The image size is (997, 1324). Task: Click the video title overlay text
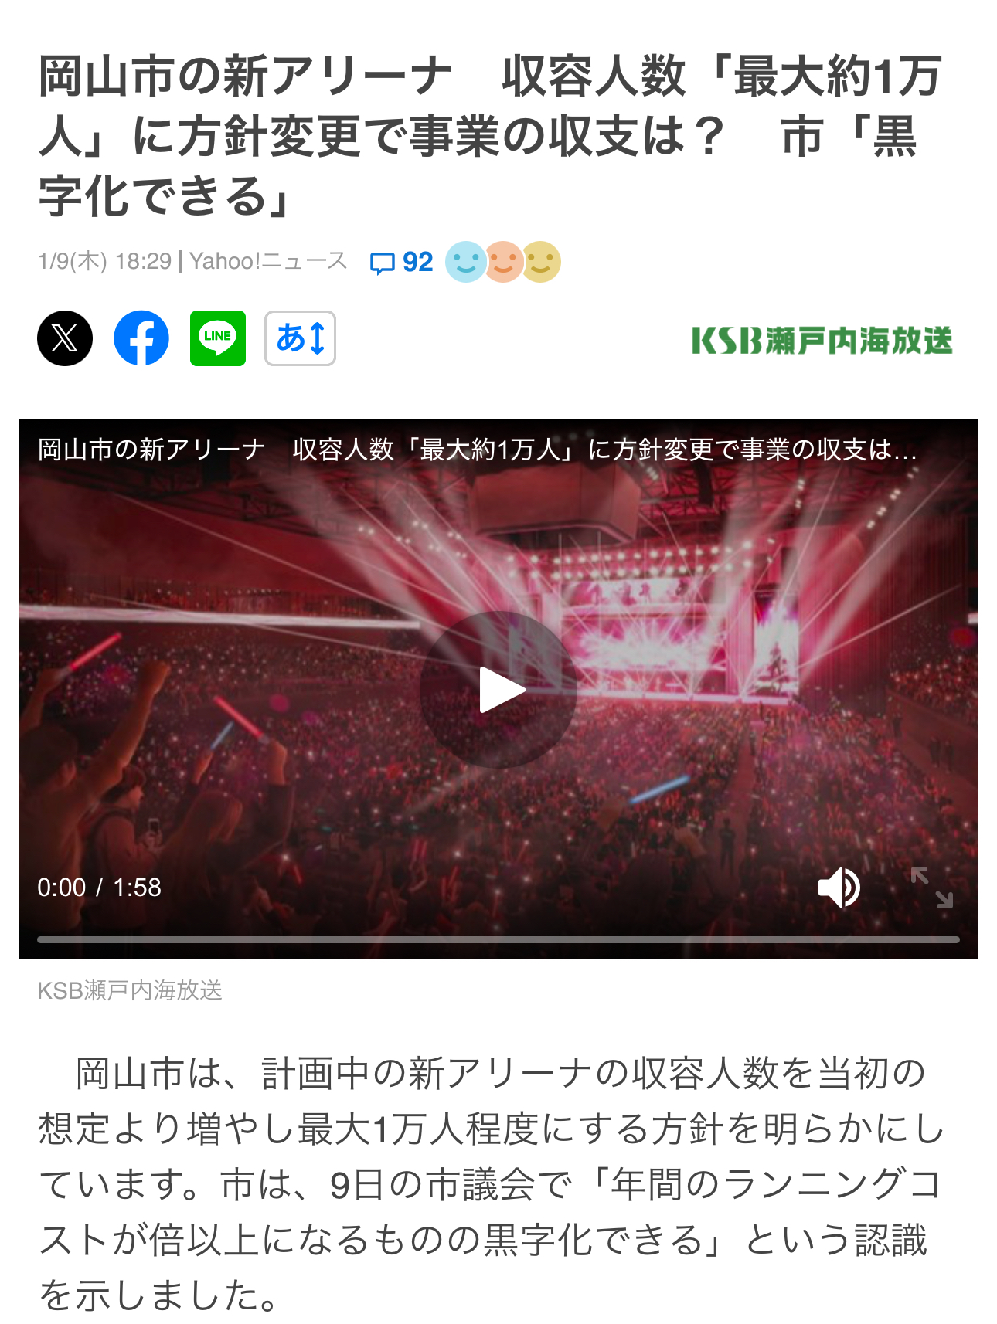477,450
